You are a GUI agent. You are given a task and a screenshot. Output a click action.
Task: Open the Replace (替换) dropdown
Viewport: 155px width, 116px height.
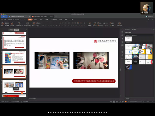[x=113, y=25]
